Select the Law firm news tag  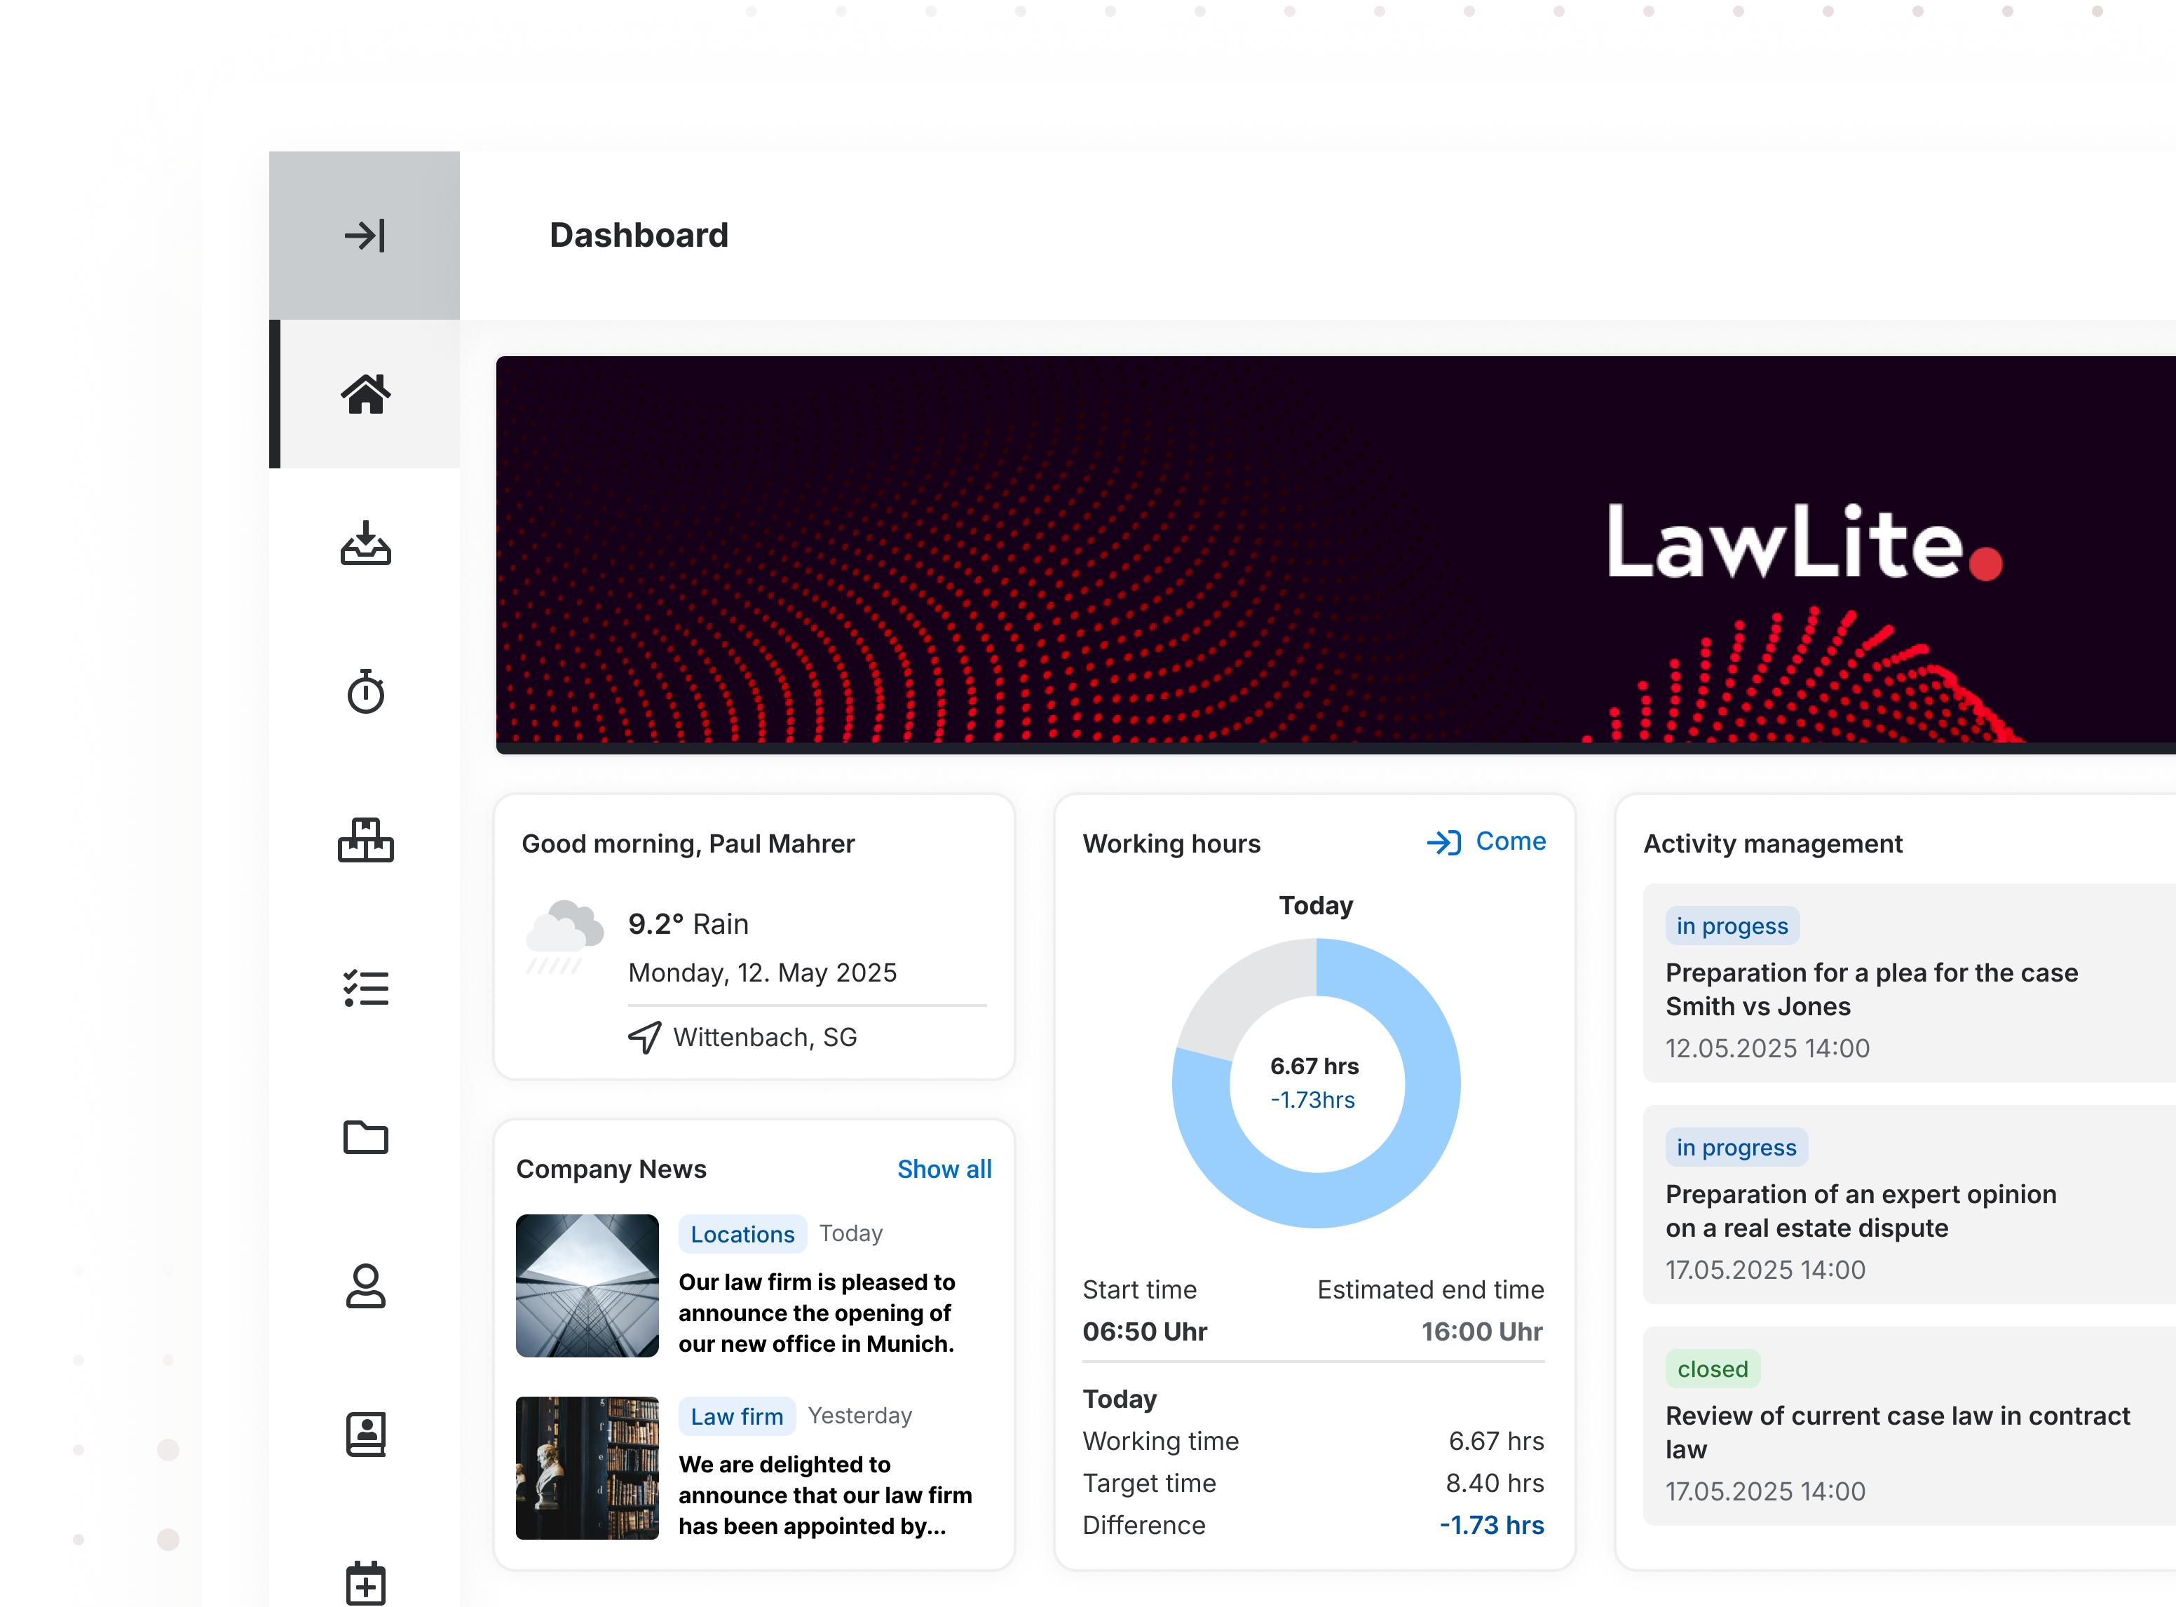736,1416
